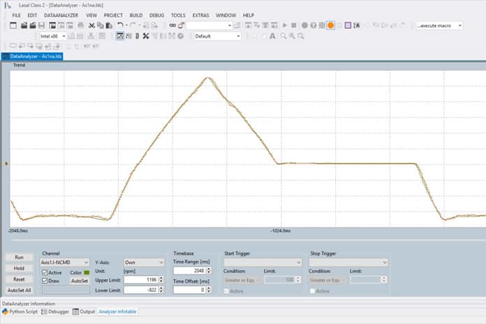Viewport: 486px width, 324px height.
Task: Click the green channel Color swatch
Action: [87, 272]
